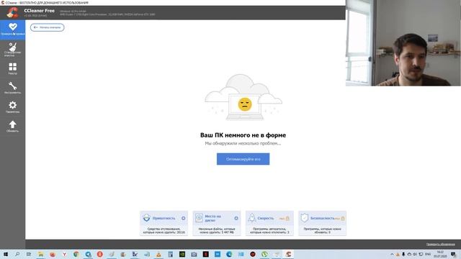461x259 pixels.
Task: Click the 'Проверить обновления' link
Action: coord(440,245)
